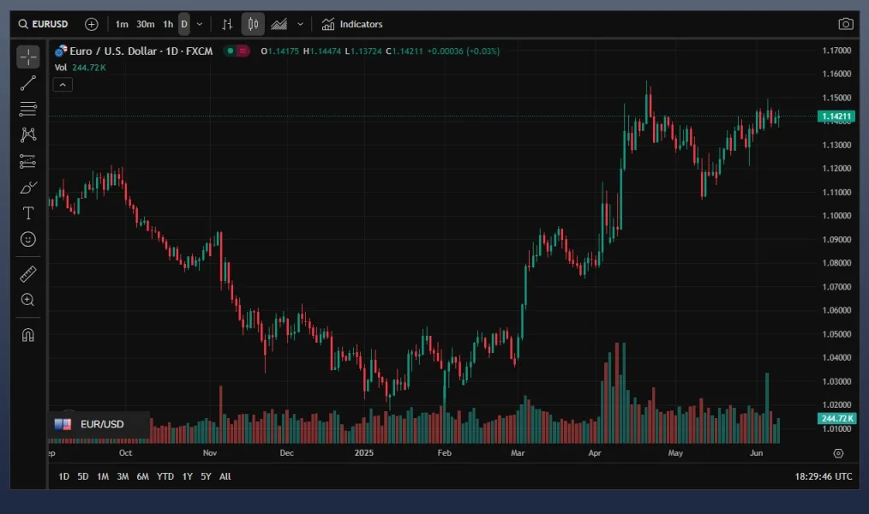Select the text annotation tool
Screen dimensions: 869x514
(28, 213)
